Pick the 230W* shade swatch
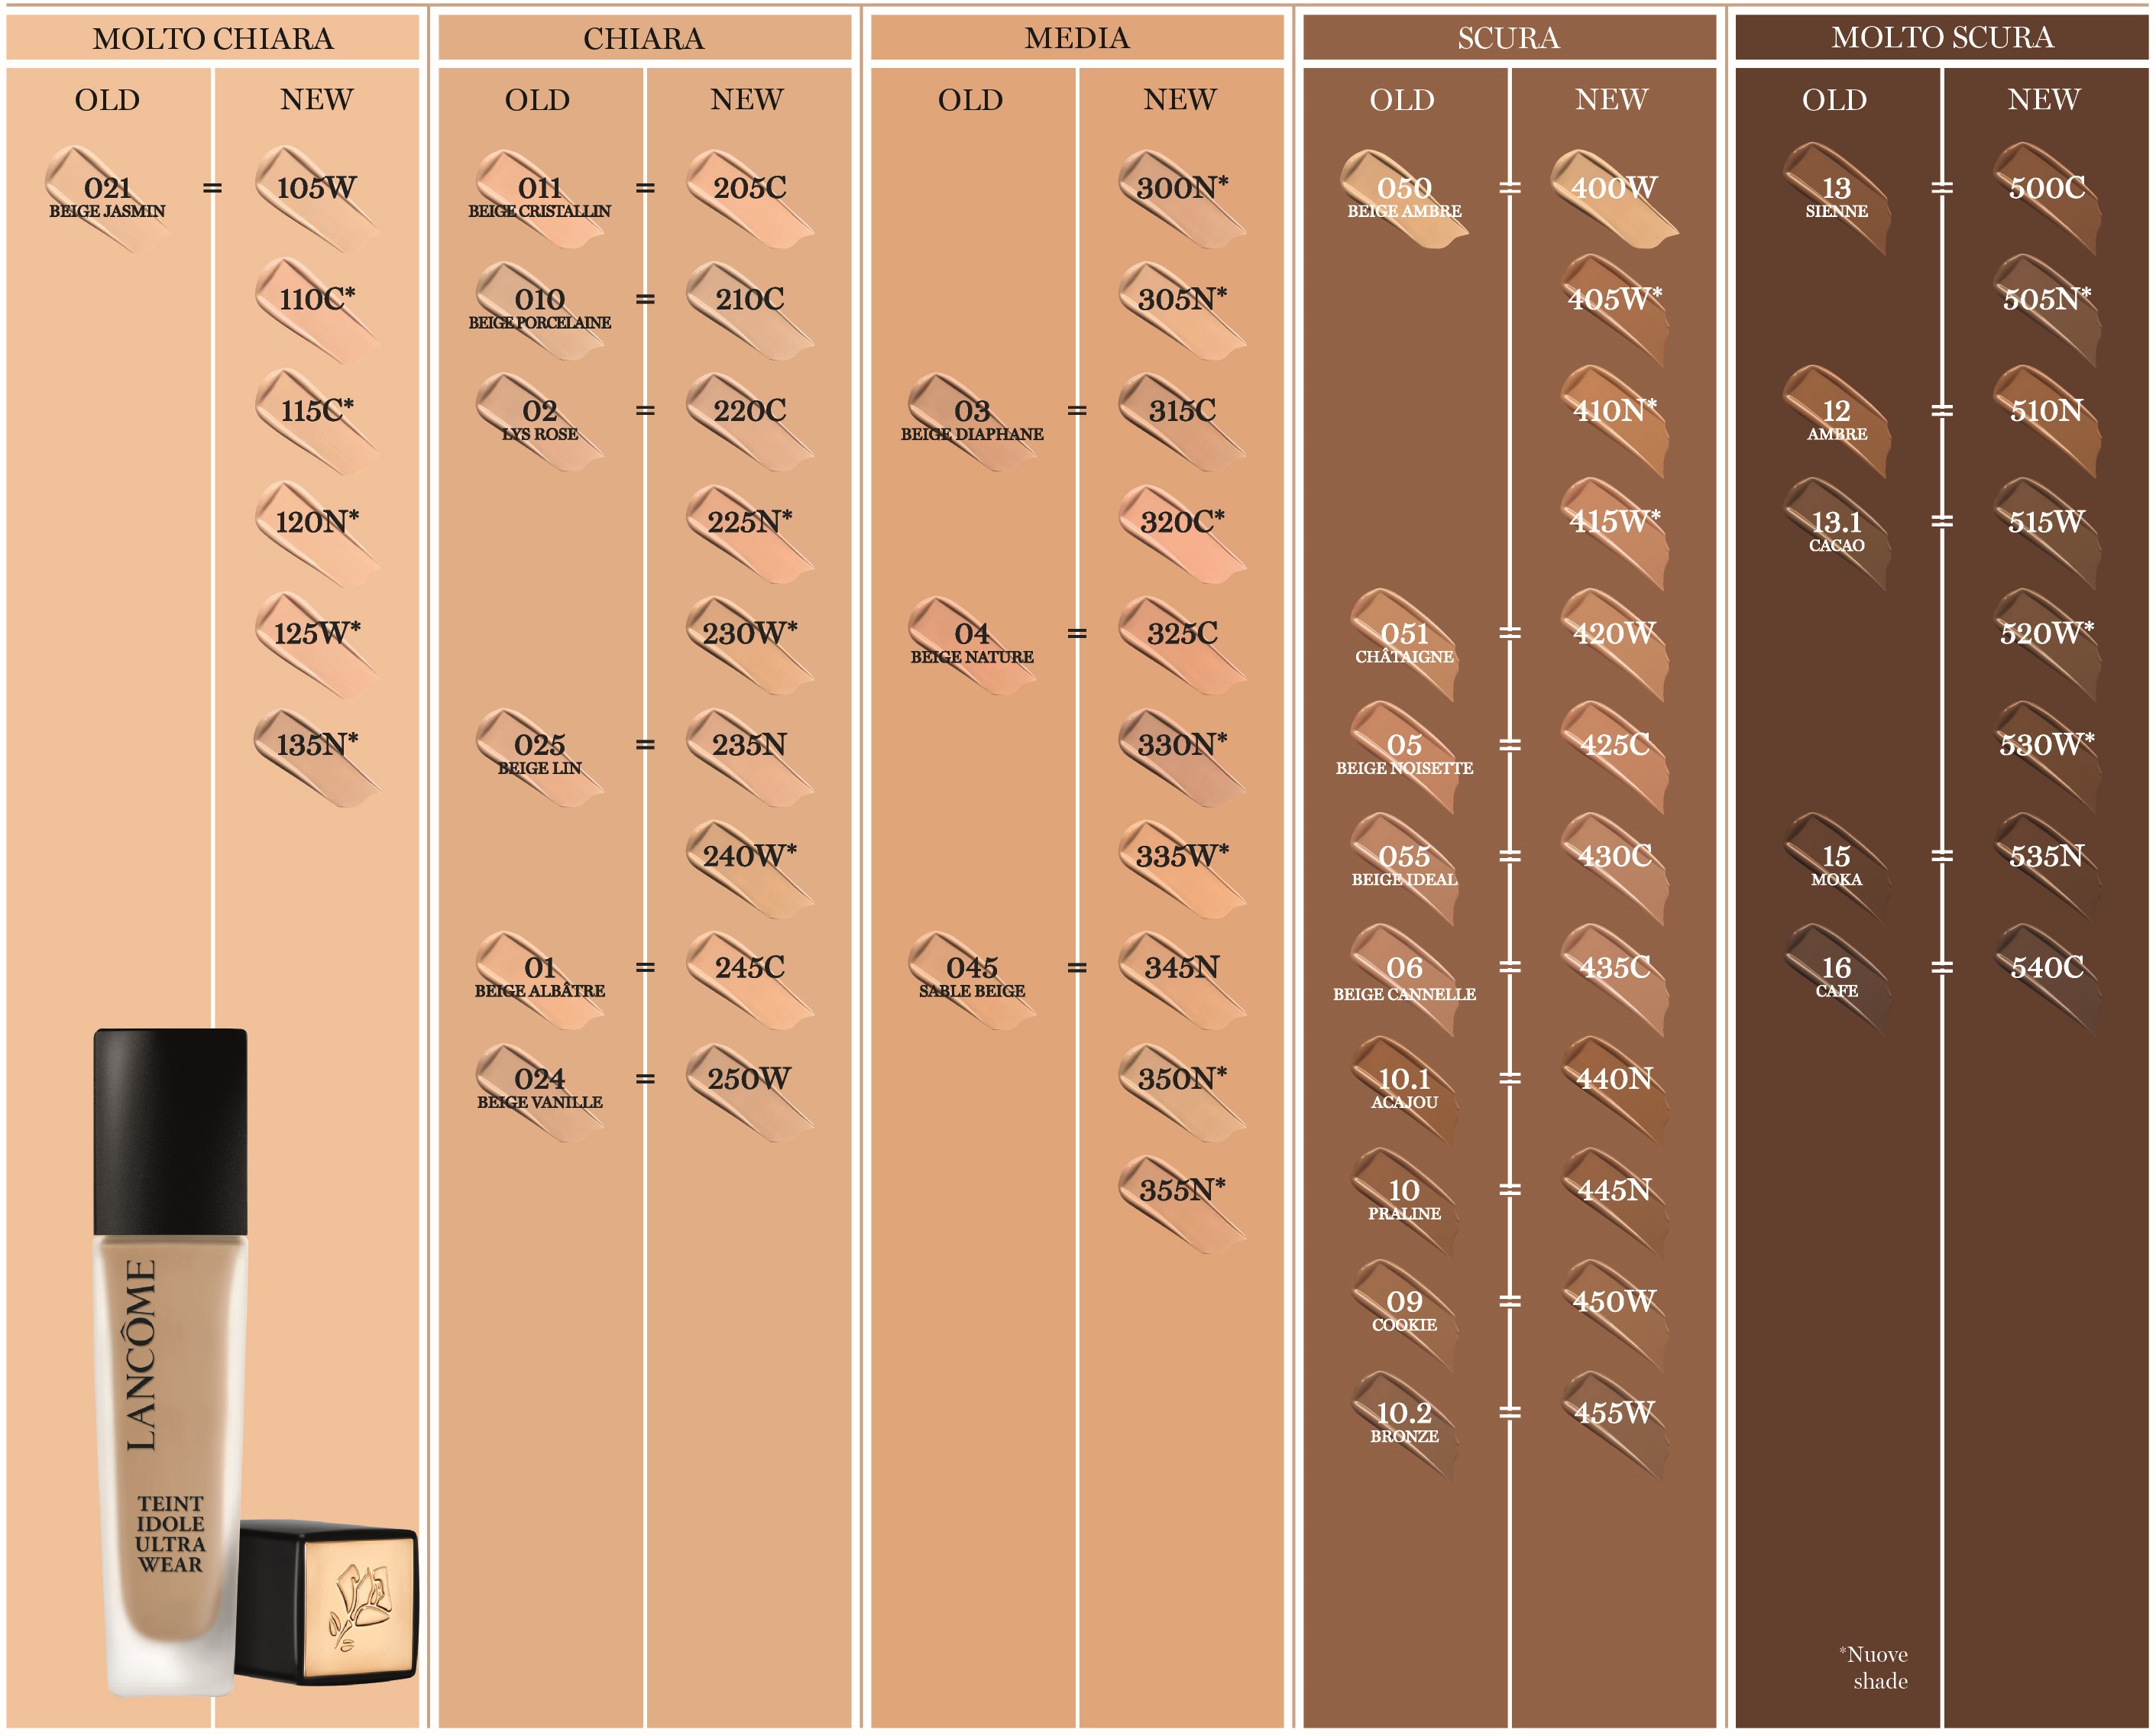The width and height of the screenshot is (2156, 1736). pyautogui.click(x=750, y=645)
